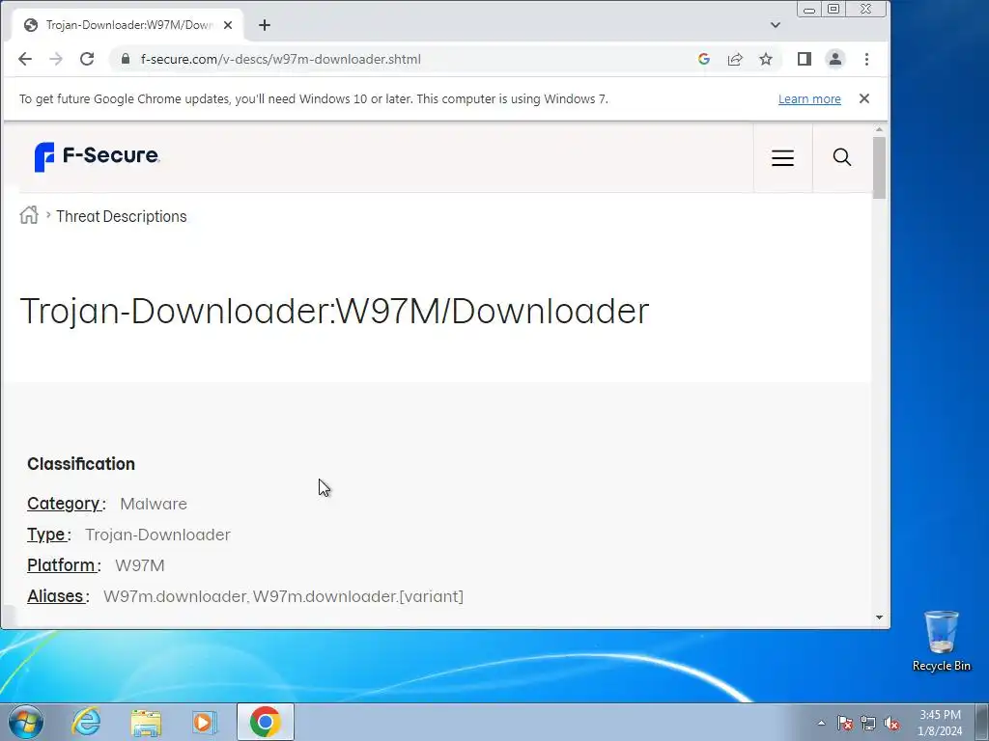Click the network tray icon
Image resolution: width=989 pixels, height=741 pixels.
point(868,723)
